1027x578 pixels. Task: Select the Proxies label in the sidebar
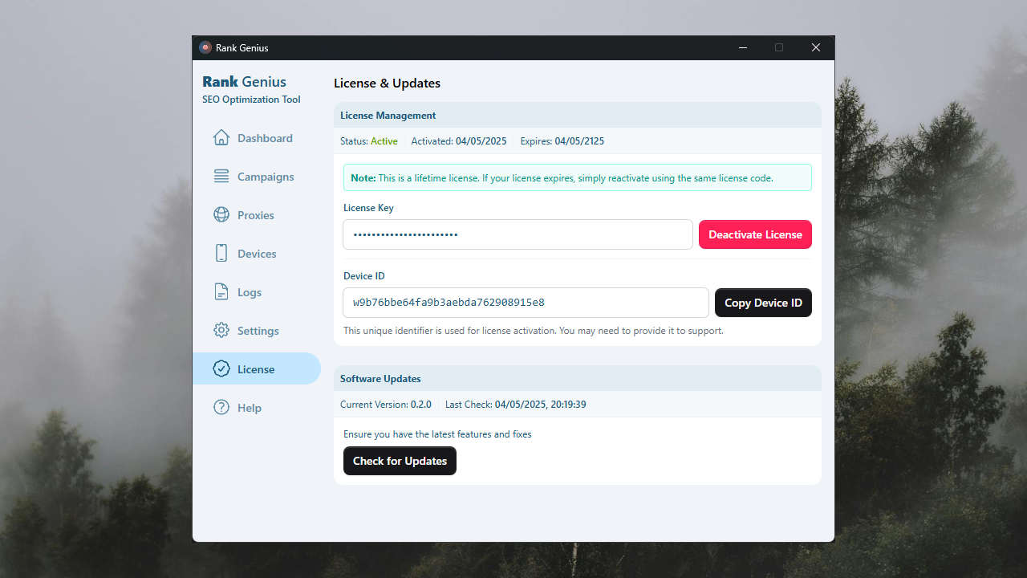click(256, 215)
